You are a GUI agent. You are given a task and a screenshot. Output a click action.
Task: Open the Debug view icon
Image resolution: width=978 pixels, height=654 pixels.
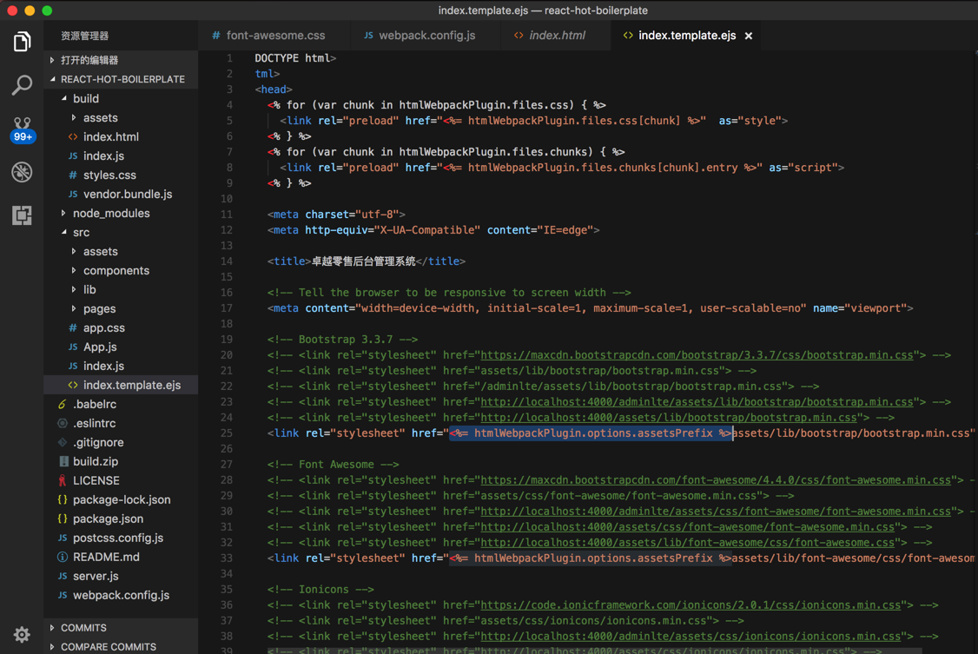(x=22, y=172)
